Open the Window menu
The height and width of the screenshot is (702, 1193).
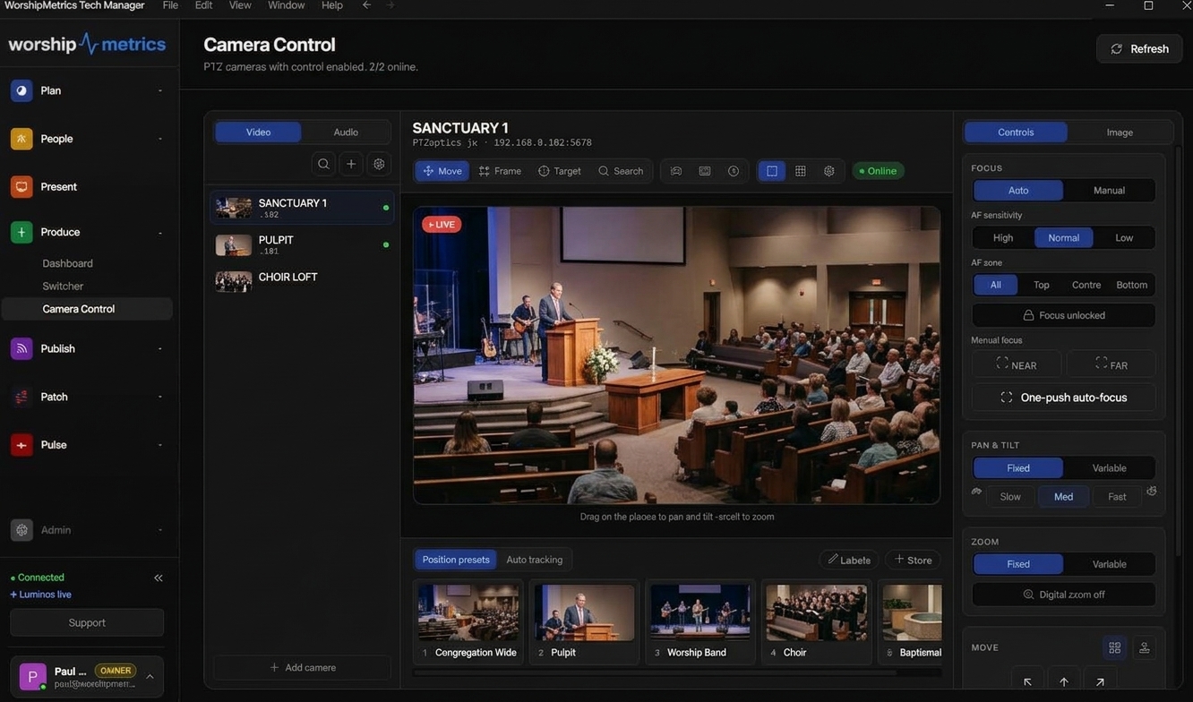pyautogui.click(x=287, y=5)
